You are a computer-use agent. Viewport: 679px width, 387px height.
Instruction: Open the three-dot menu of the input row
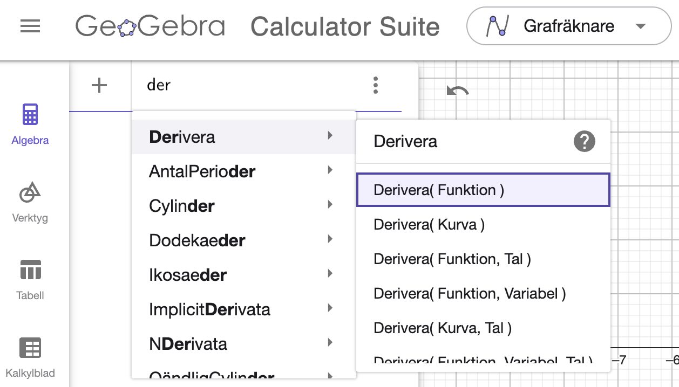[x=375, y=85]
